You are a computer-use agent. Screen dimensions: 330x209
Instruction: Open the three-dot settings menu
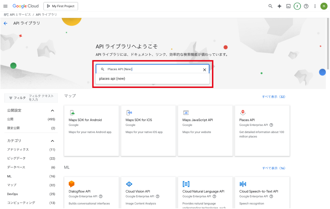[x=315, y=6]
